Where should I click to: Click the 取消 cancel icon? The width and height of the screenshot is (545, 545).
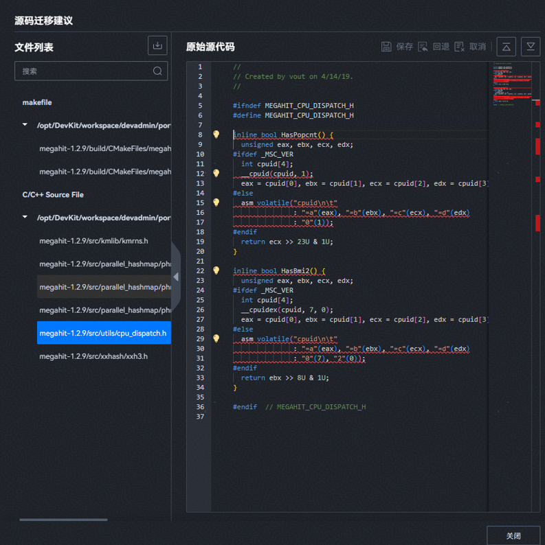(459, 47)
